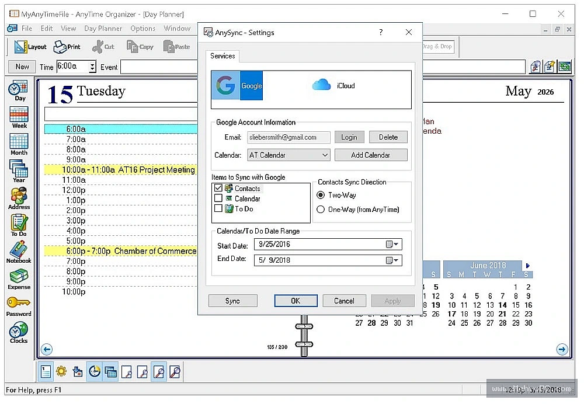Open the Clocks icon
This screenshot has height=404, width=584.
(x=19, y=333)
